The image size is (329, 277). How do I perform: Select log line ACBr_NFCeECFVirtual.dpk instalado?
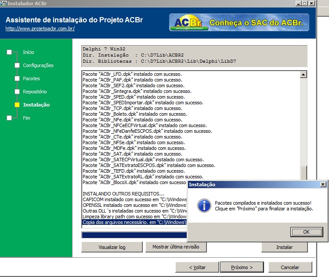click(x=145, y=125)
